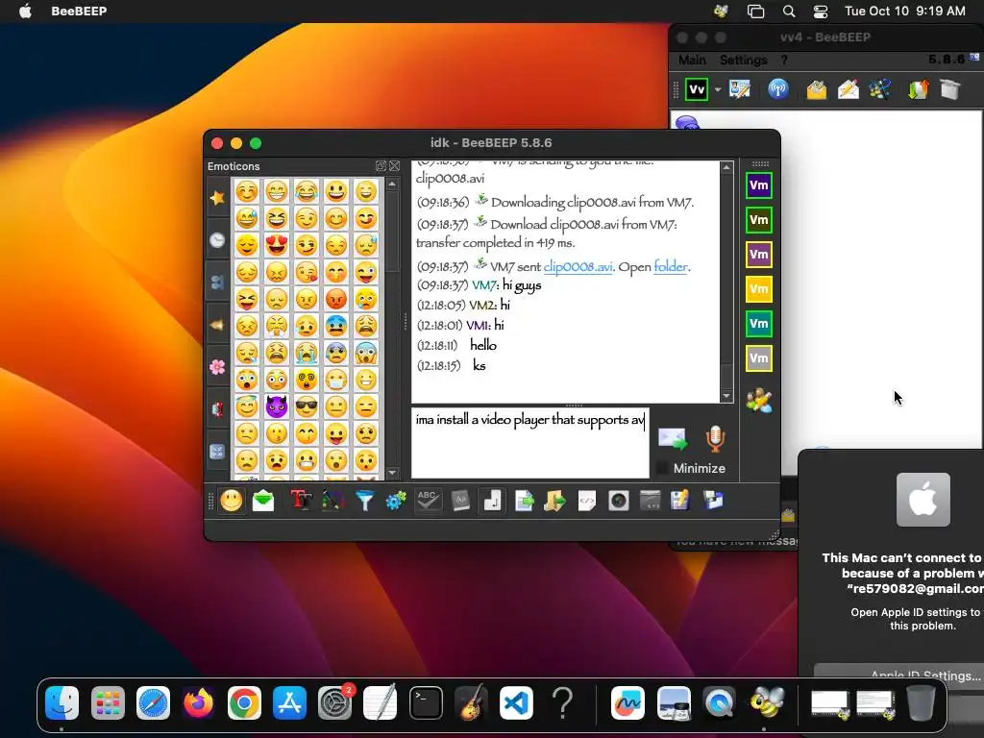Click the dark window icon in chat toolbar
The width and height of the screenshot is (984, 738).
pyautogui.click(x=651, y=501)
